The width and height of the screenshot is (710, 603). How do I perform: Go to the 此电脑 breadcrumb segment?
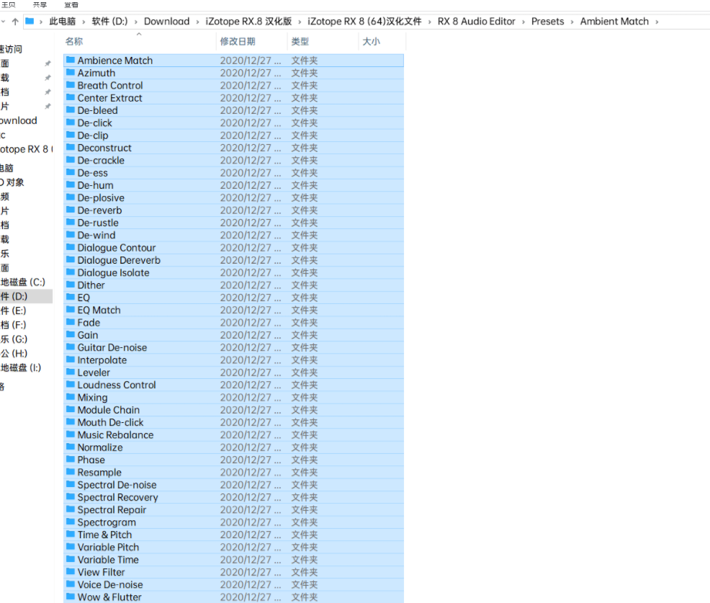tap(62, 22)
